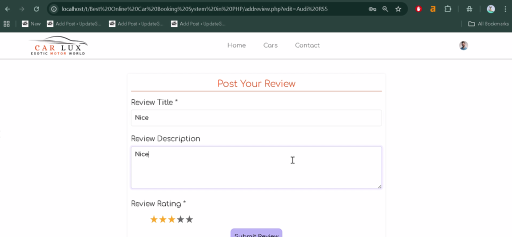Click the user avatar in site header
Viewport: 512px width, 237px height.
(463, 45)
